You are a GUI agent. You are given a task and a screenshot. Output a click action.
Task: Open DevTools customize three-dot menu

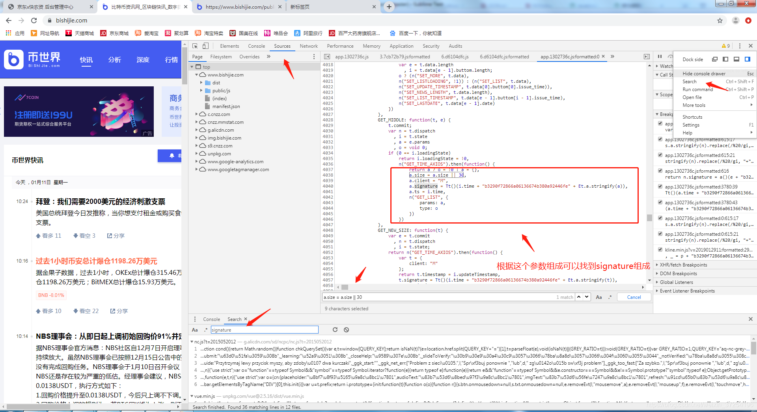click(740, 46)
